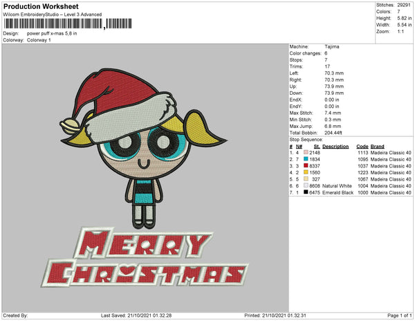The width and height of the screenshot is (415, 321).
Task: Click the 'Brand' column header
Action: [x=378, y=147]
